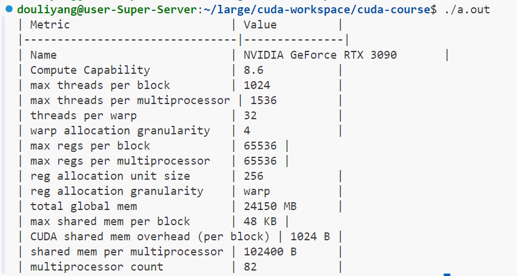
Task: Click the Value column header
Action: point(260,25)
